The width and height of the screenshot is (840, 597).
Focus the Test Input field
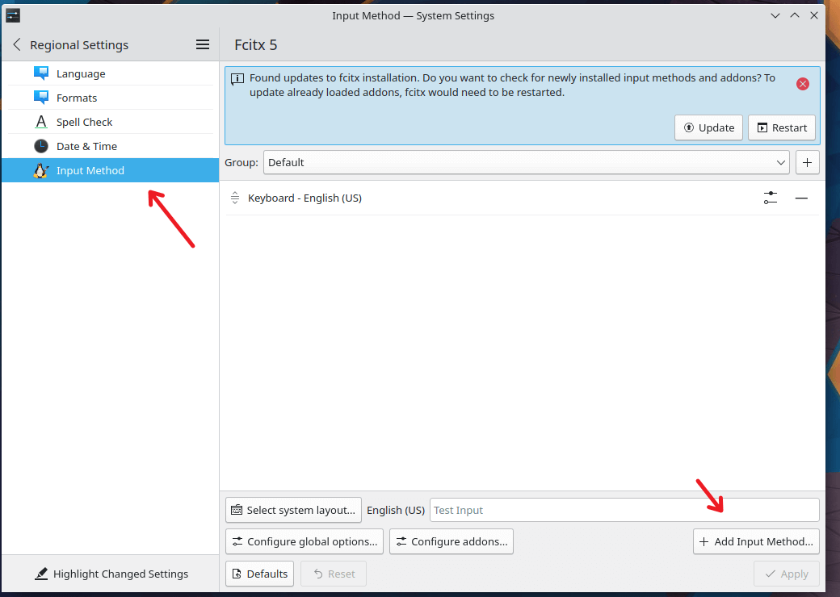tap(624, 511)
